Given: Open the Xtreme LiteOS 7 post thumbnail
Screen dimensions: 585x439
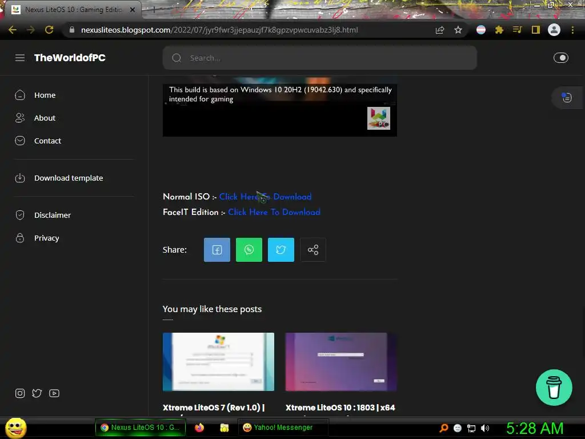Looking at the screenshot, I should click(218, 362).
